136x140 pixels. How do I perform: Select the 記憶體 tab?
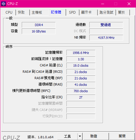coord(57,12)
